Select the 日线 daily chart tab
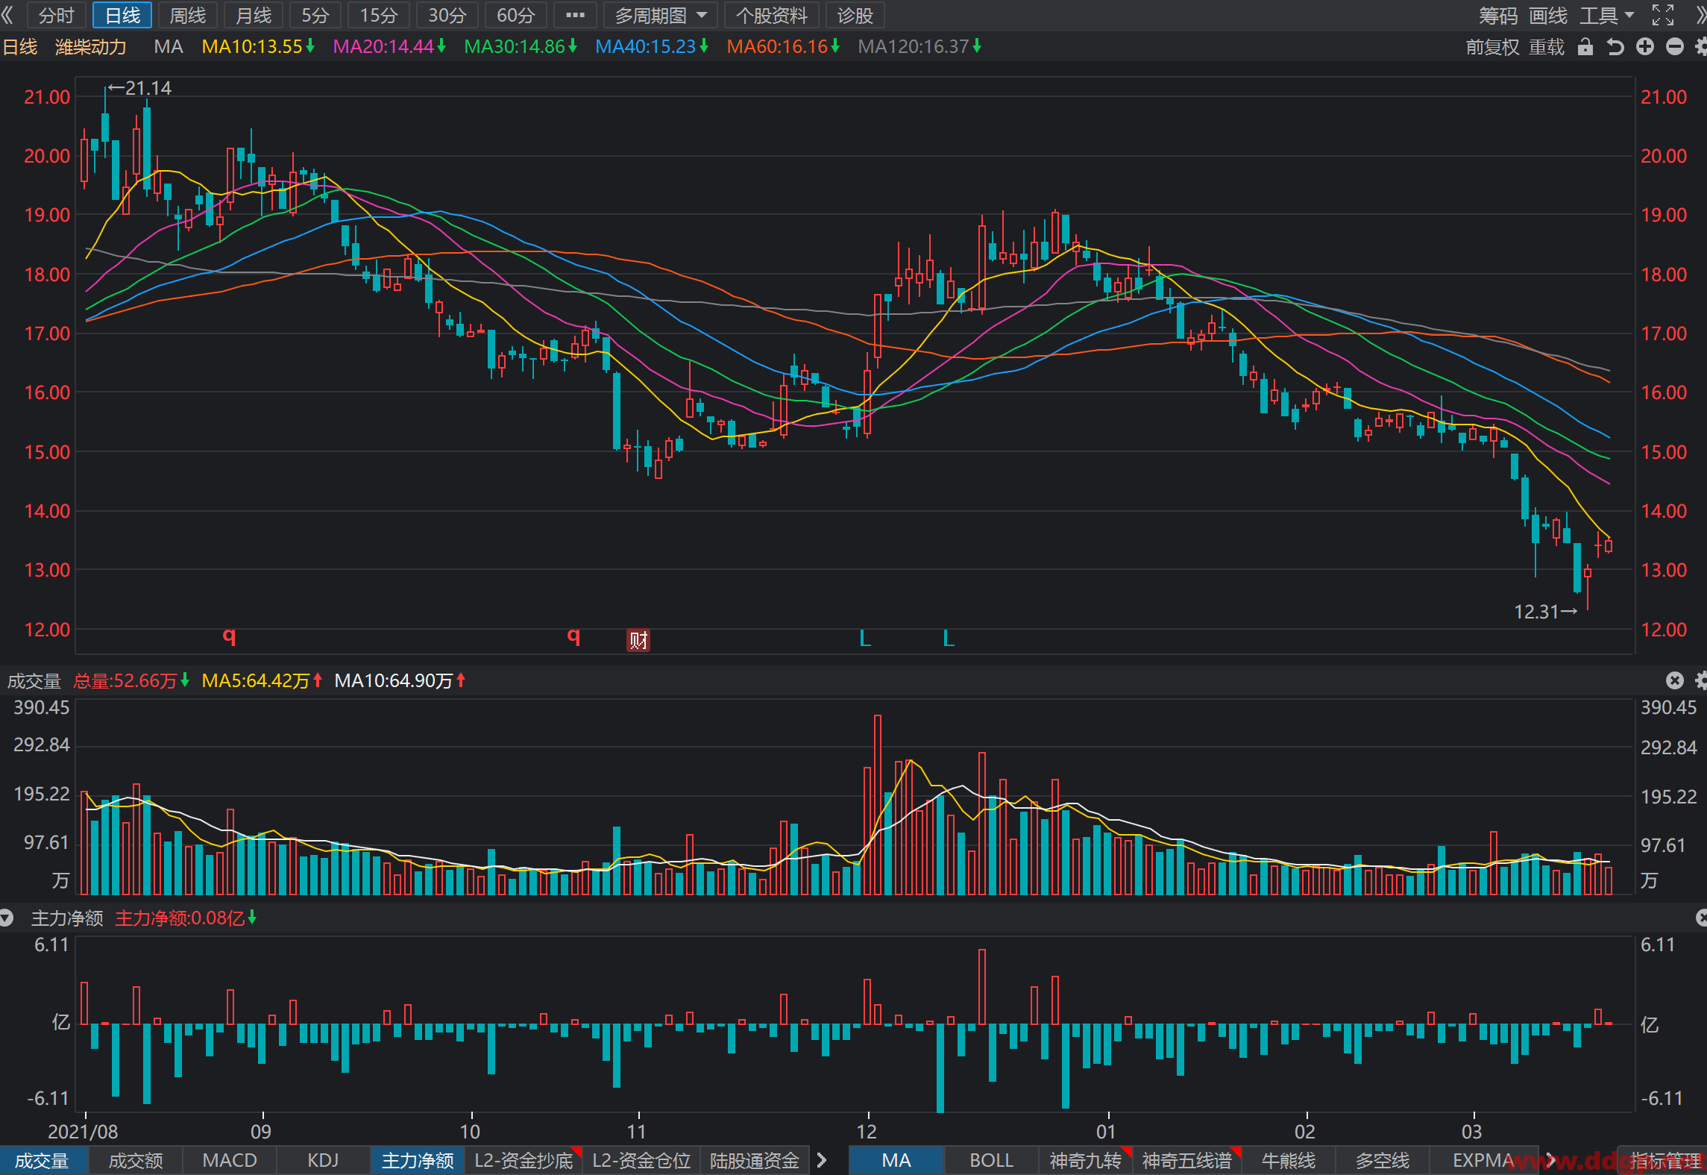The width and height of the screenshot is (1707, 1175). point(122,15)
